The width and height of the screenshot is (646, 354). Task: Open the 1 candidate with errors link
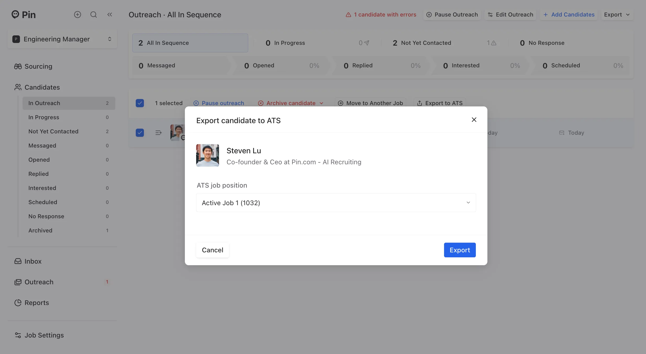(x=381, y=15)
